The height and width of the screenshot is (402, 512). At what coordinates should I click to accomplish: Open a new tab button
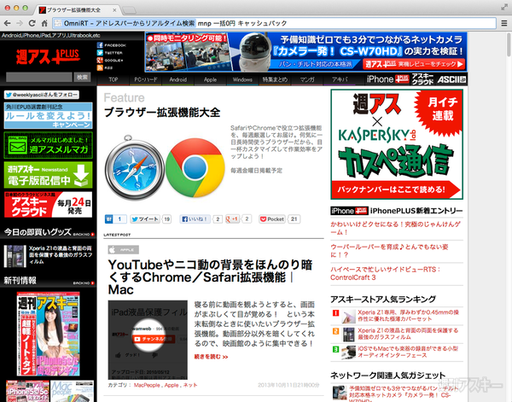coord(130,10)
